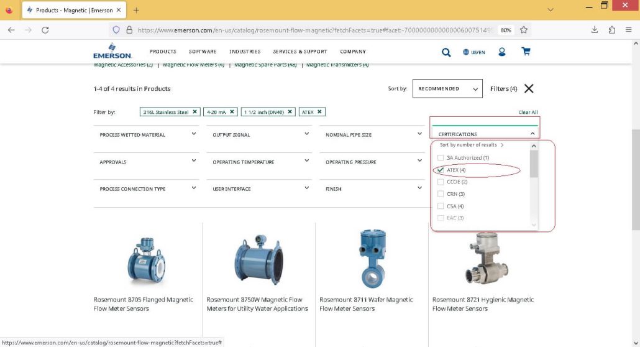This screenshot has height=347, width=640.
Task: Click the Emerson logo
Action: [x=112, y=51]
